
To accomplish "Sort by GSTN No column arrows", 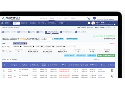I will pos(70,65).
